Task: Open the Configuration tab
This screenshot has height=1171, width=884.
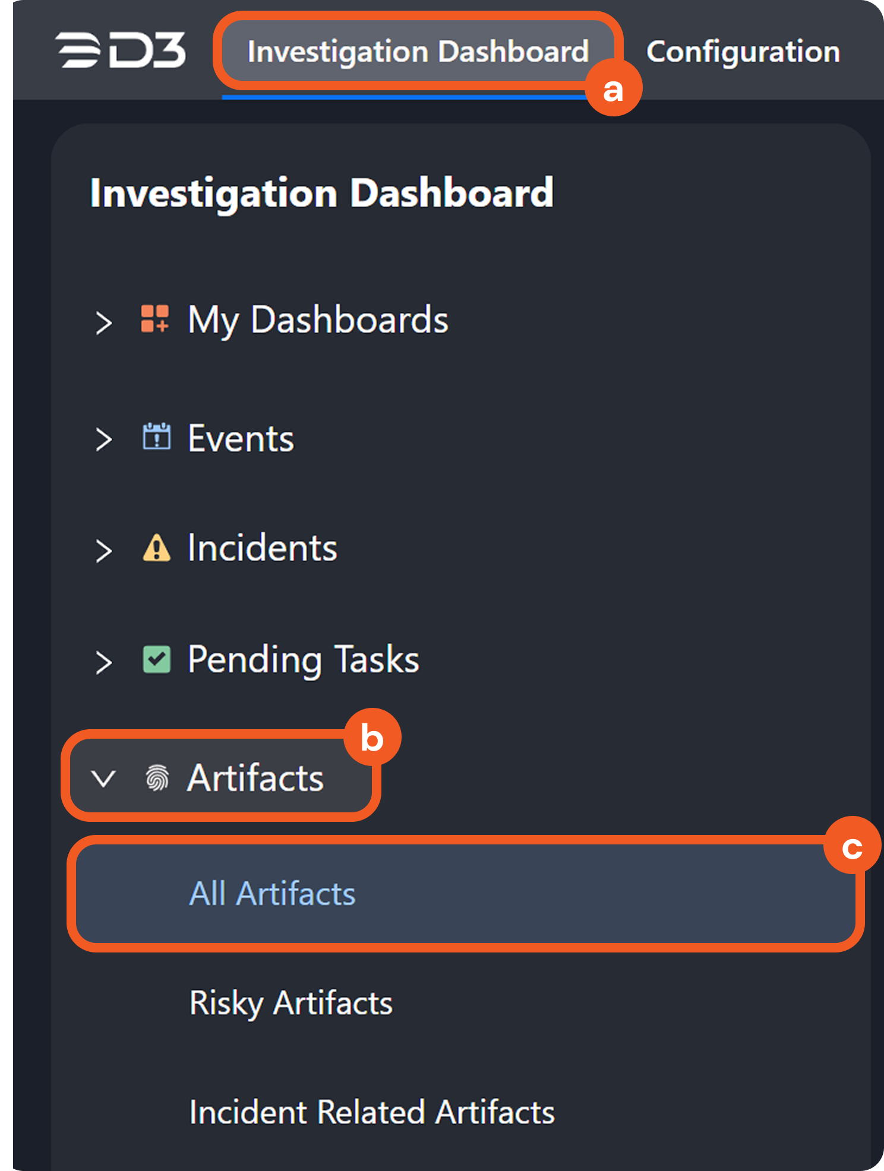Action: pos(743,52)
